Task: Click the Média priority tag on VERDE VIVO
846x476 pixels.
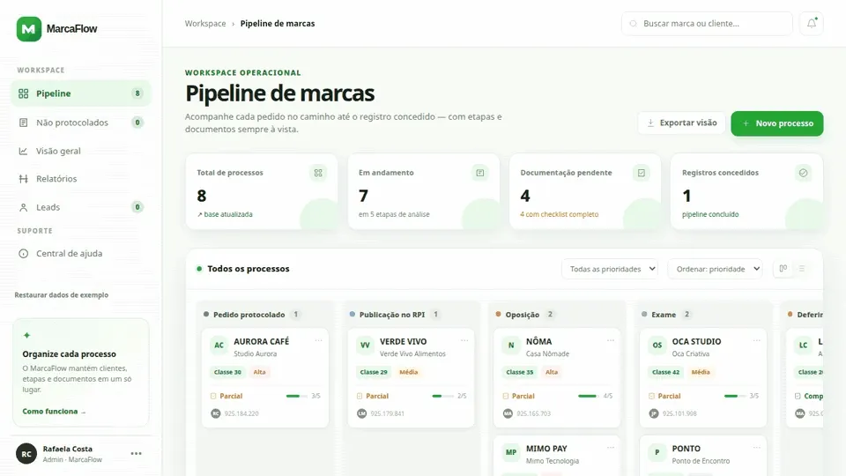Action: point(408,372)
